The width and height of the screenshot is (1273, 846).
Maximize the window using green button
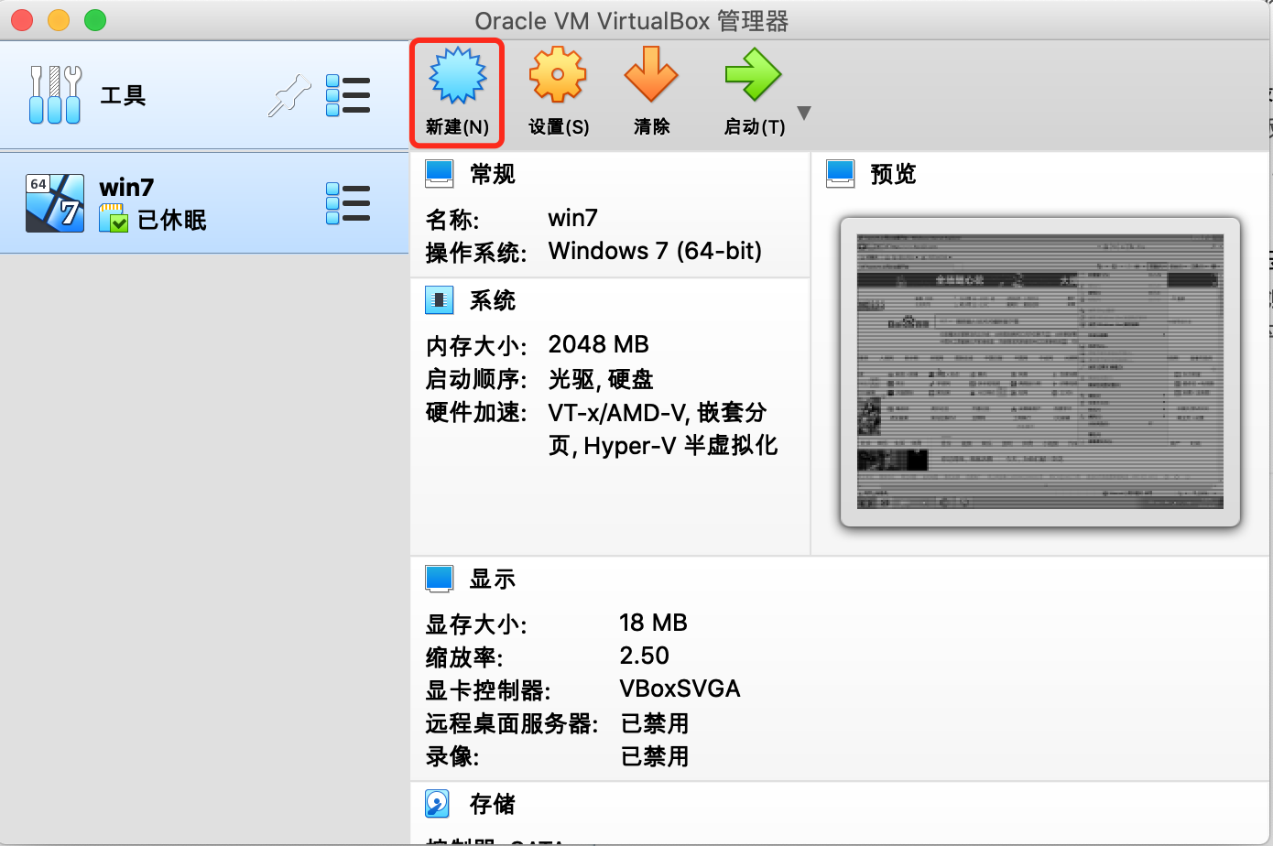[x=95, y=19]
